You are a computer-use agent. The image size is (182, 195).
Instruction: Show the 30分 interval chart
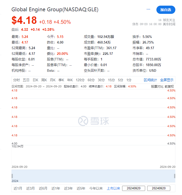pyautogui.click(x=101, y=80)
